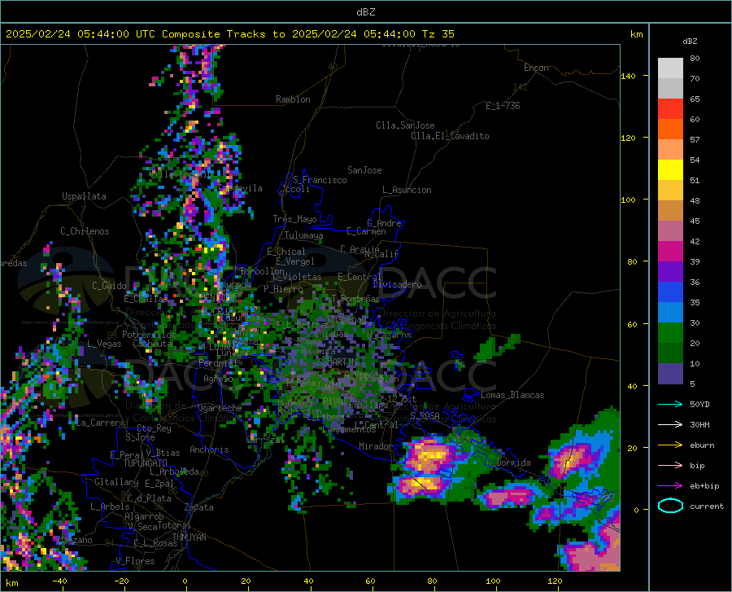Click the Encon place label
Image resolution: width=732 pixels, height=592 pixels.
pyautogui.click(x=536, y=68)
